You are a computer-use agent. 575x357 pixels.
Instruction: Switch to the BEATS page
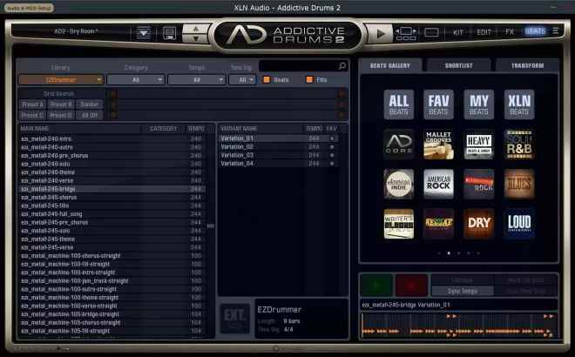(x=535, y=31)
